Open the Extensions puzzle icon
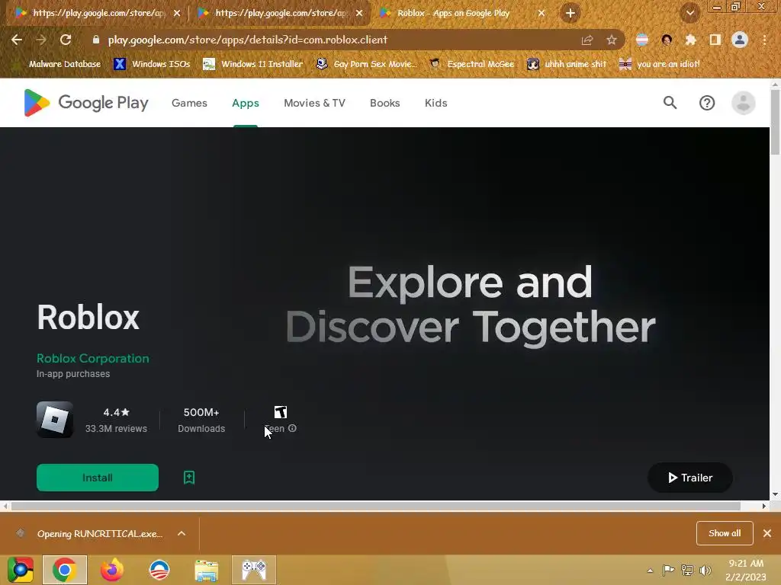The image size is (781, 585). [691, 40]
